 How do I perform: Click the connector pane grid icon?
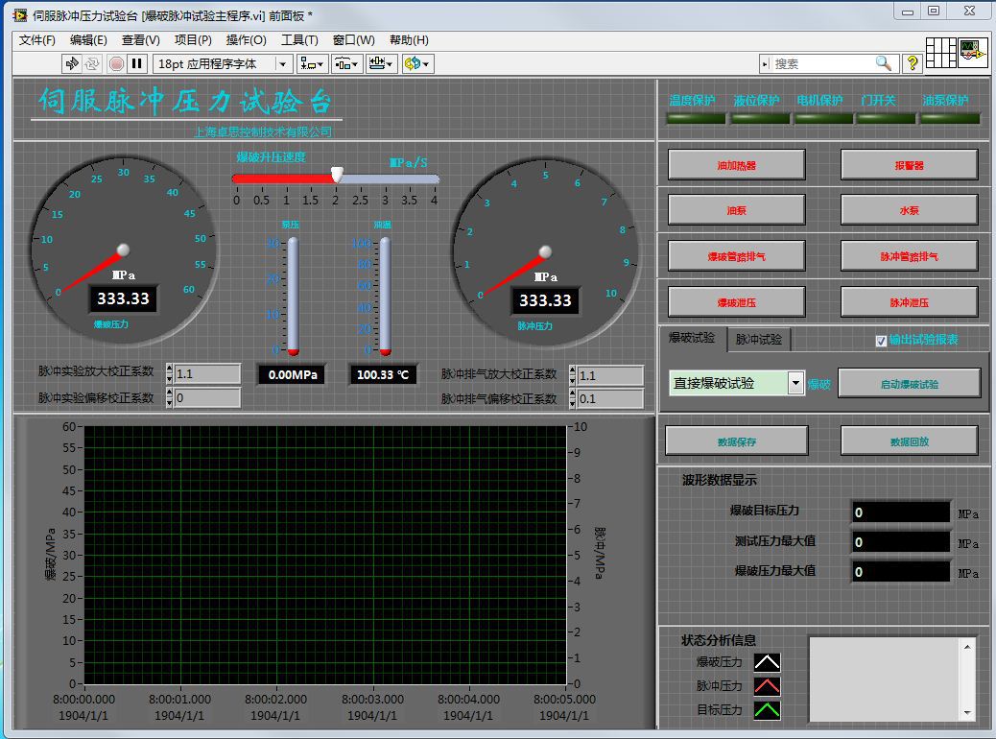(940, 53)
